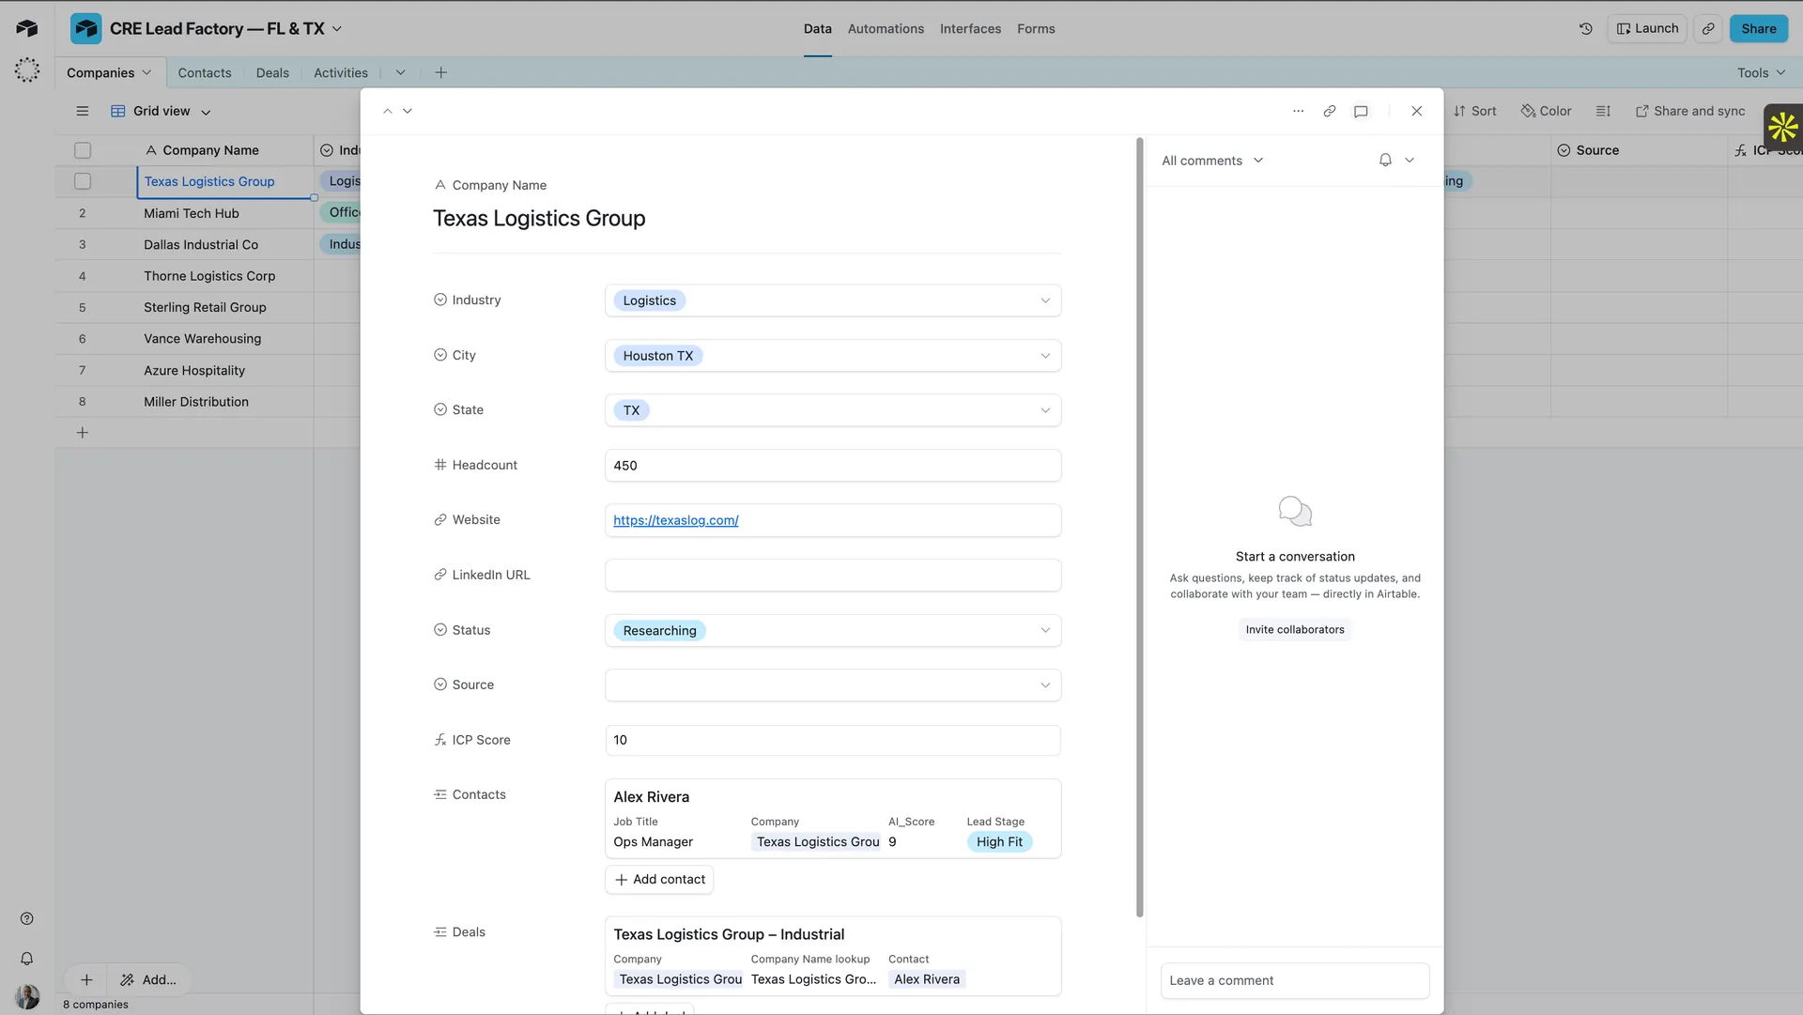Expand the All comments filter dropdown
Viewport: 1803px width, 1015px height.
coord(1259,160)
